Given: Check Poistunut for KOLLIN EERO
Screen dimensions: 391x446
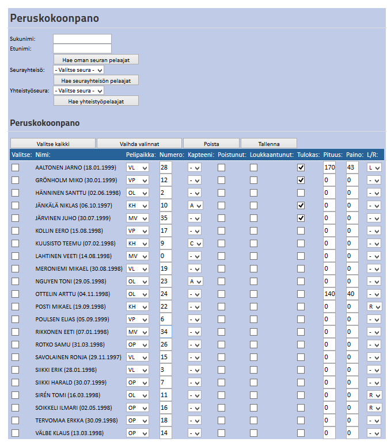Looking at the screenshot, I should pyautogui.click(x=222, y=230).
